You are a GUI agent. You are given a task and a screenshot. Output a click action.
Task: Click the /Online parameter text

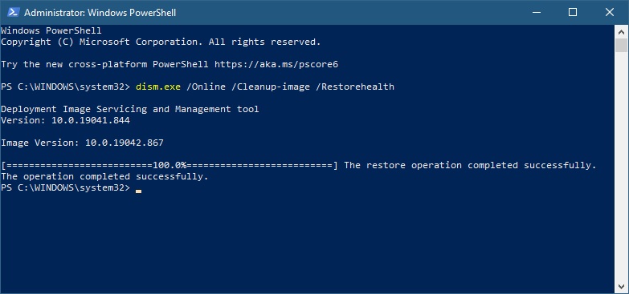coord(206,87)
